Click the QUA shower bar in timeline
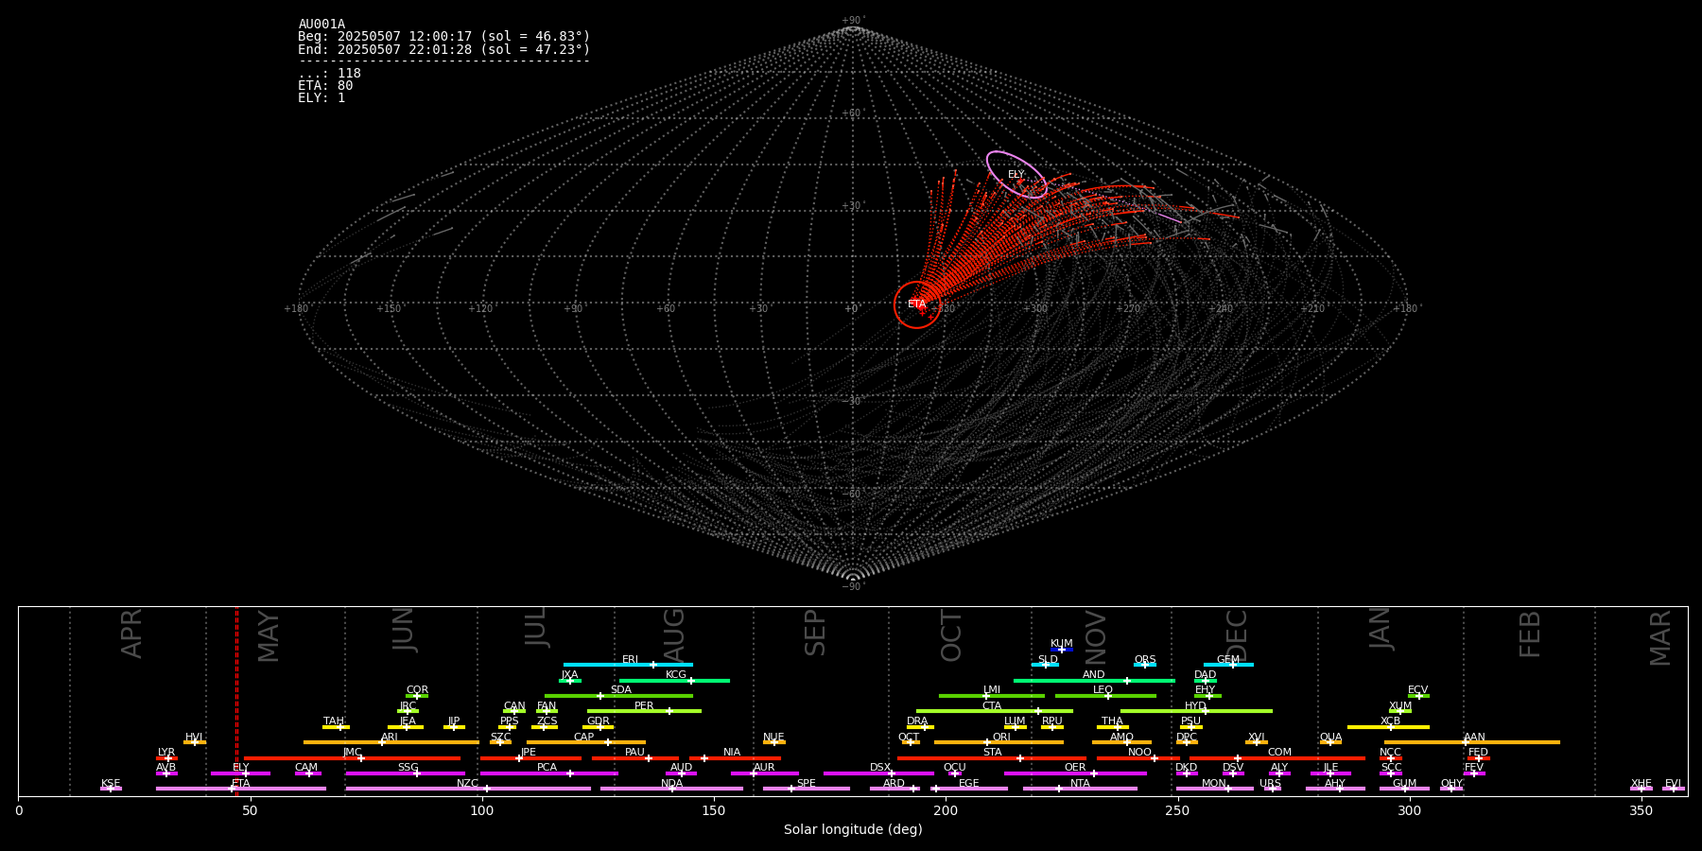 pyautogui.click(x=1330, y=742)
